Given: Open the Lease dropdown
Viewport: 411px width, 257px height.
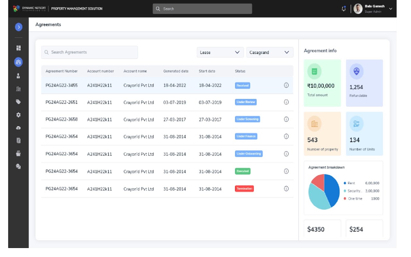Looking at the screenshot, I should (220, 52).
